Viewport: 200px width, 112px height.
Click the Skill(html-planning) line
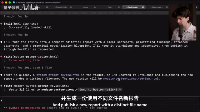point(21,24)
